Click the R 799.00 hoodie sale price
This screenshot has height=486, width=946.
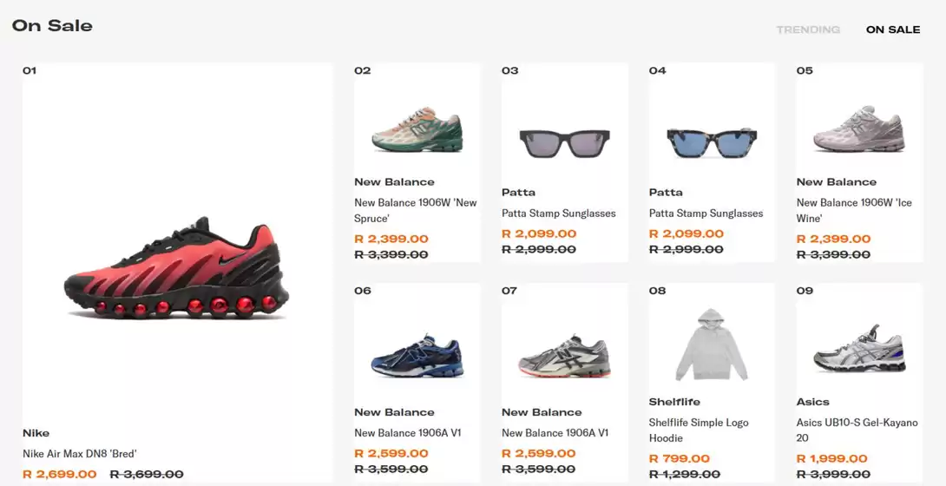(680, 458)
